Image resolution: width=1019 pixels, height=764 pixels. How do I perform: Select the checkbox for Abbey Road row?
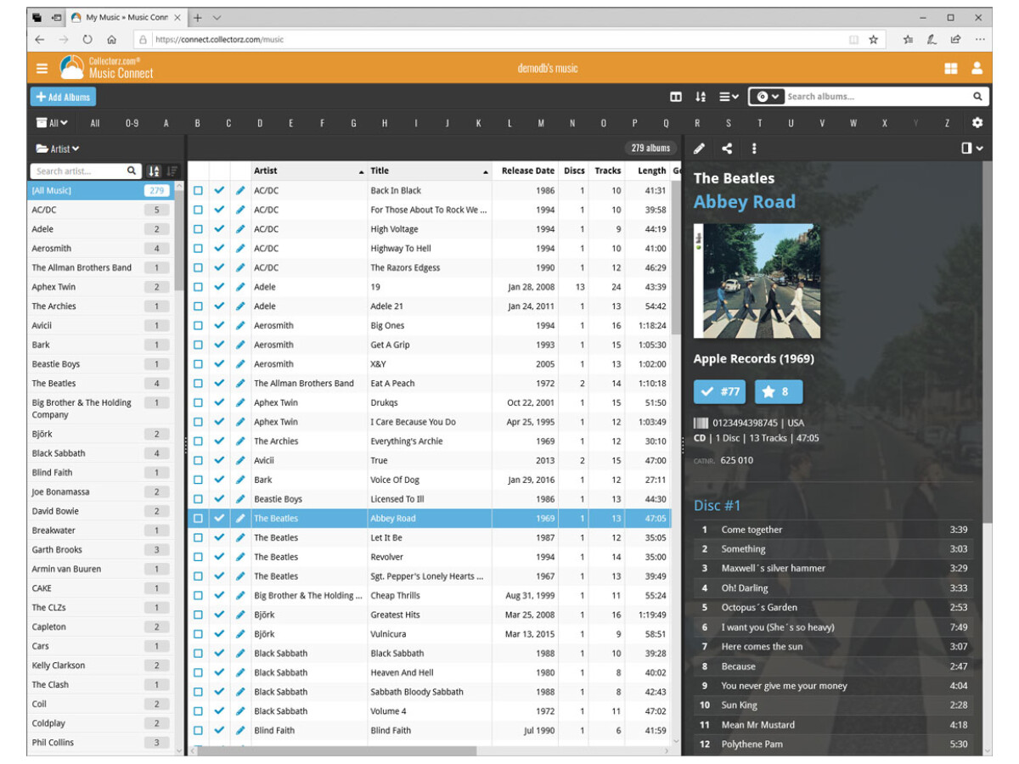(198, 519)
